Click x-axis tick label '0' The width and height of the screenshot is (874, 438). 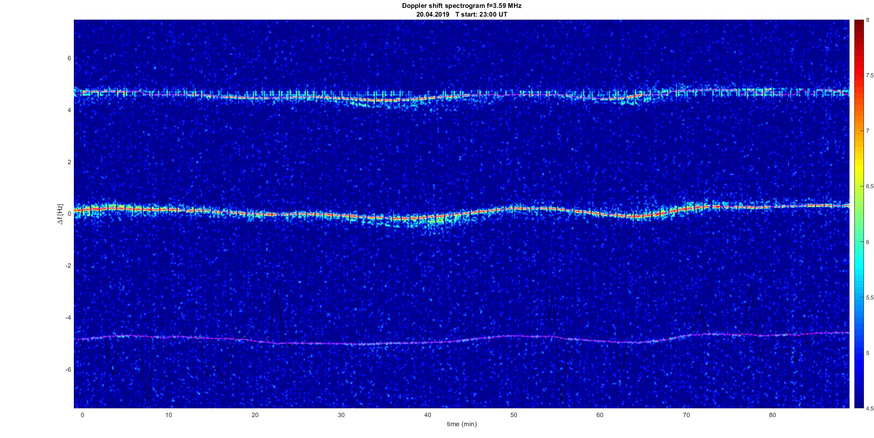click(82, 415)
